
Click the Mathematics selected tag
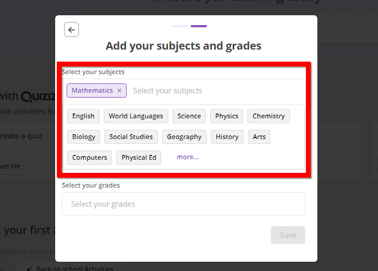[92, 91]
